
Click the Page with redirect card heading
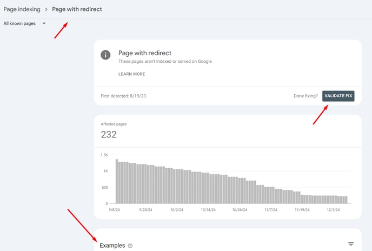tap(145, 53)
